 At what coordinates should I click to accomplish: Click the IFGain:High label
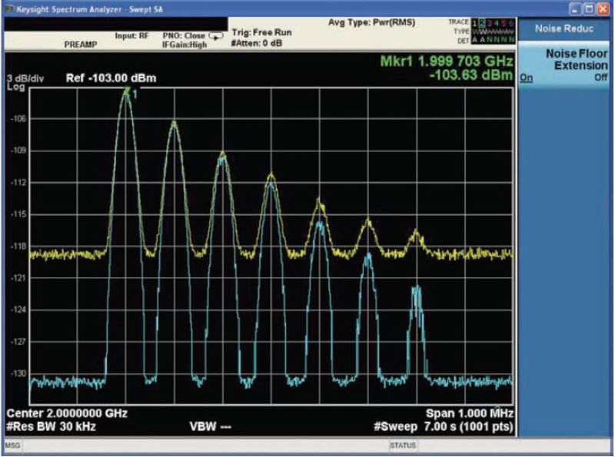(x=184, y=45)
